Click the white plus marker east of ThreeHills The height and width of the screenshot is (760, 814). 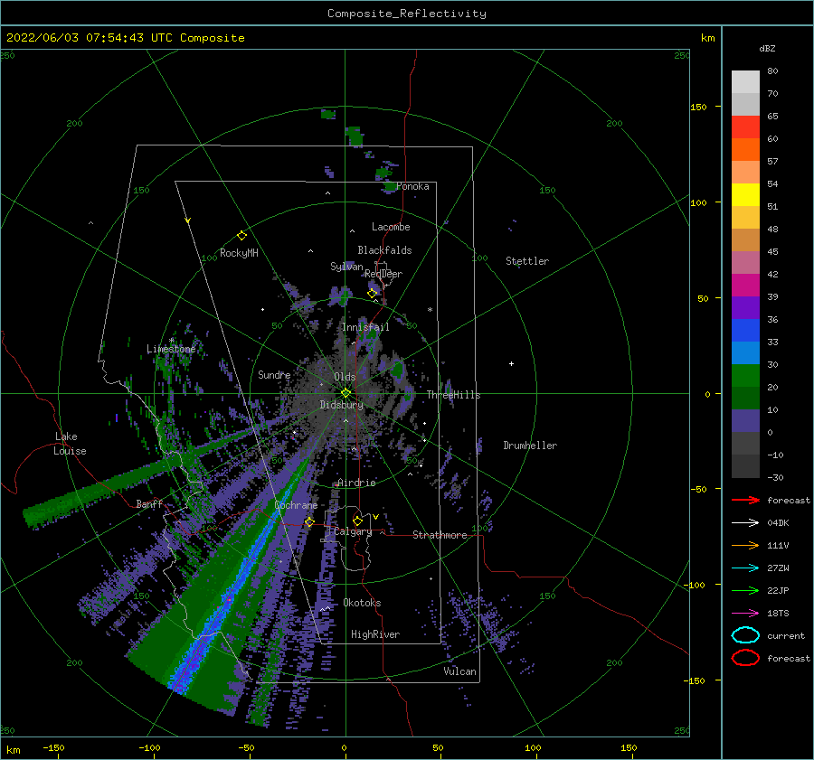511,363
